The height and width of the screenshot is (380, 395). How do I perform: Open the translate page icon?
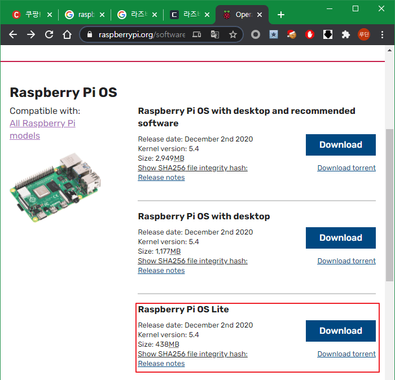[x=215, y=34]
